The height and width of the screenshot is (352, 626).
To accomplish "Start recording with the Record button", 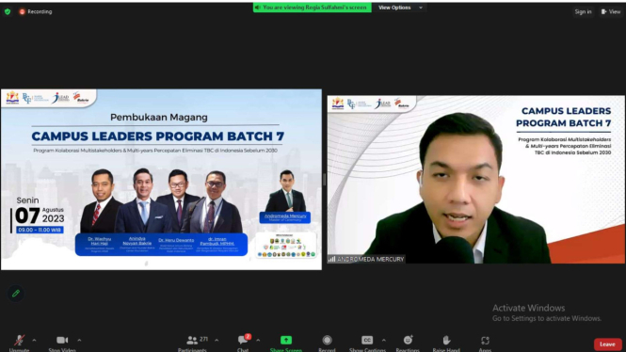I will pos(327,343).
